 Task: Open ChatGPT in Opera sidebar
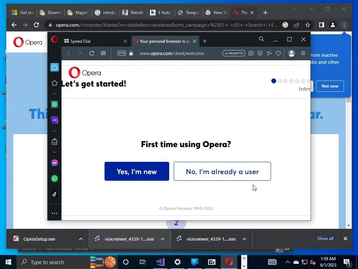click(x=54, y=104)
